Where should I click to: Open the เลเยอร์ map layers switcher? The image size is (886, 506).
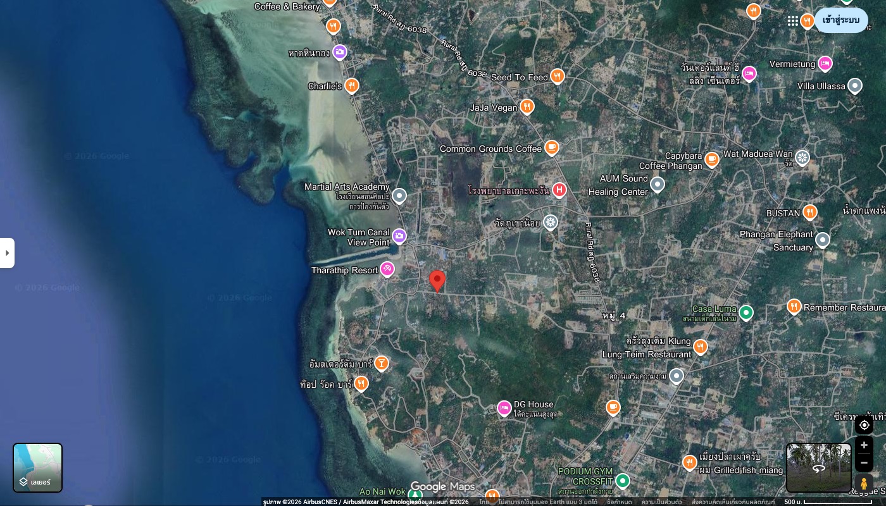[38, 467]
